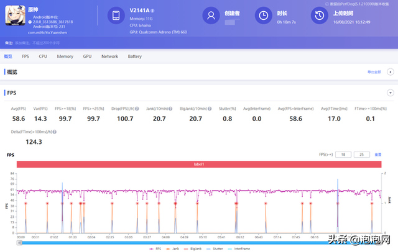Image resolution: width=398 pixels, height=252 pixels.
Task: Toggle the Stutter series in chart legend
Action: tap(215, 249)
